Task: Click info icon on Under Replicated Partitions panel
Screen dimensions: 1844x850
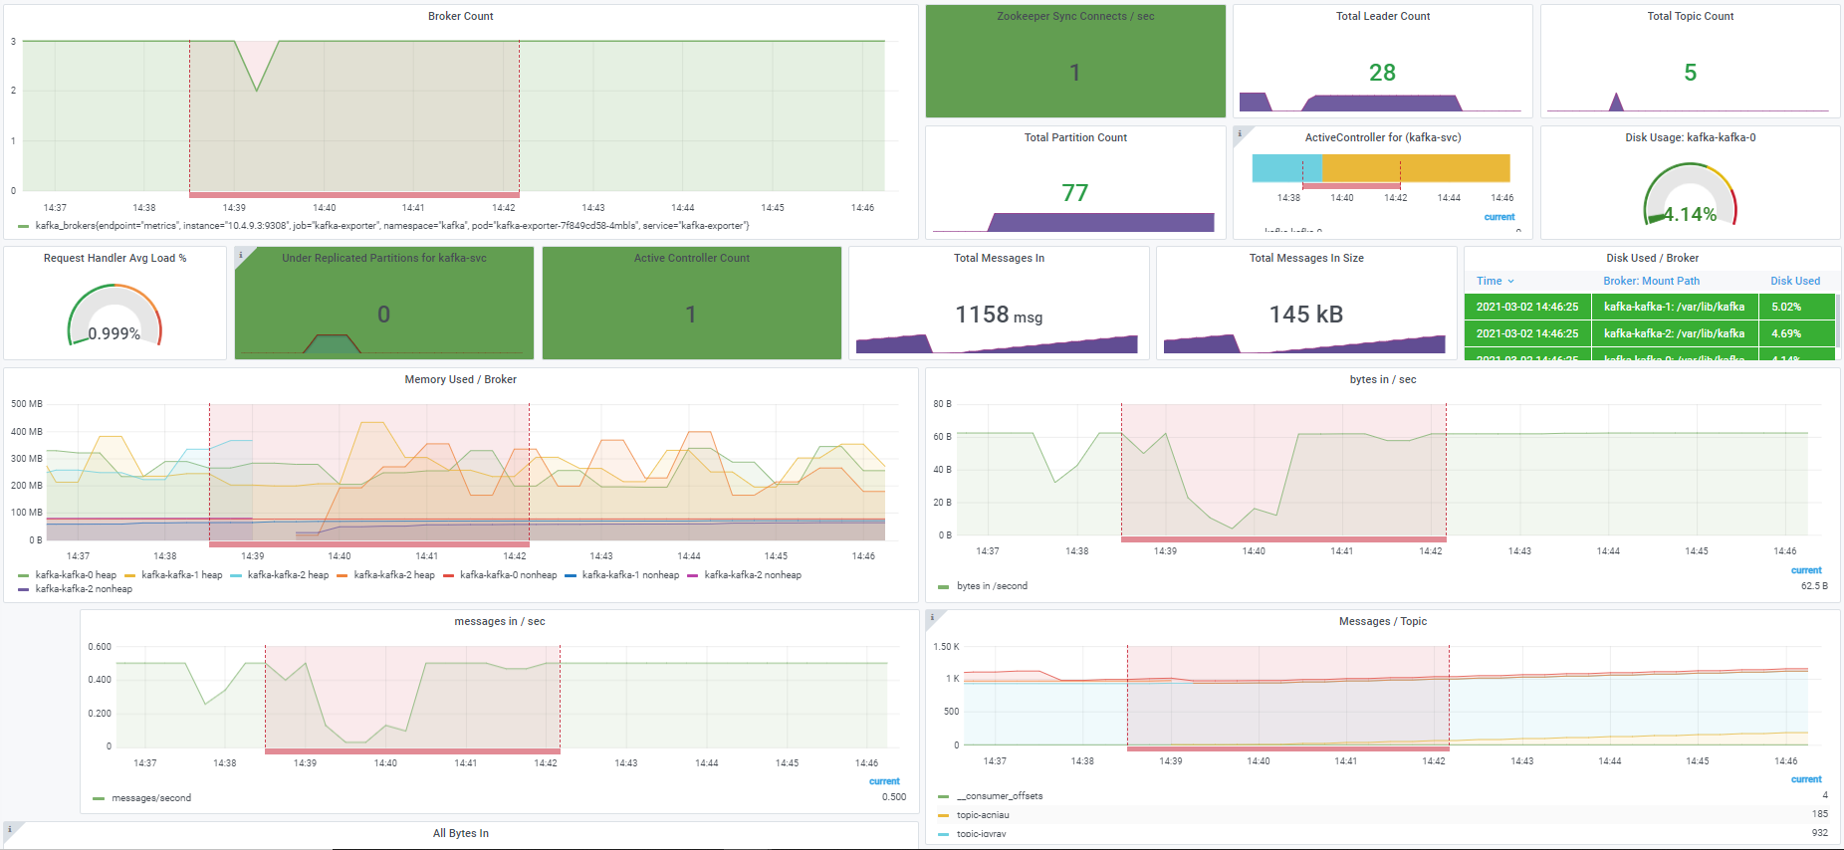Action: tap(240, 255)
